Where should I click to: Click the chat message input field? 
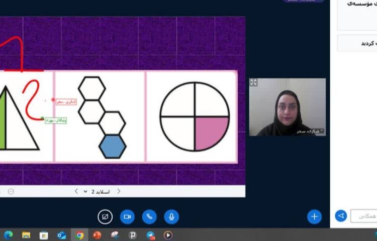coord(363,216)
